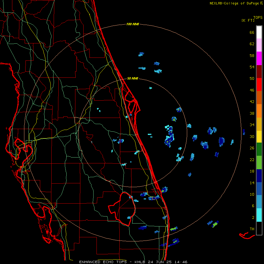Click the white swatch in the tops legend

pos(259,32)
